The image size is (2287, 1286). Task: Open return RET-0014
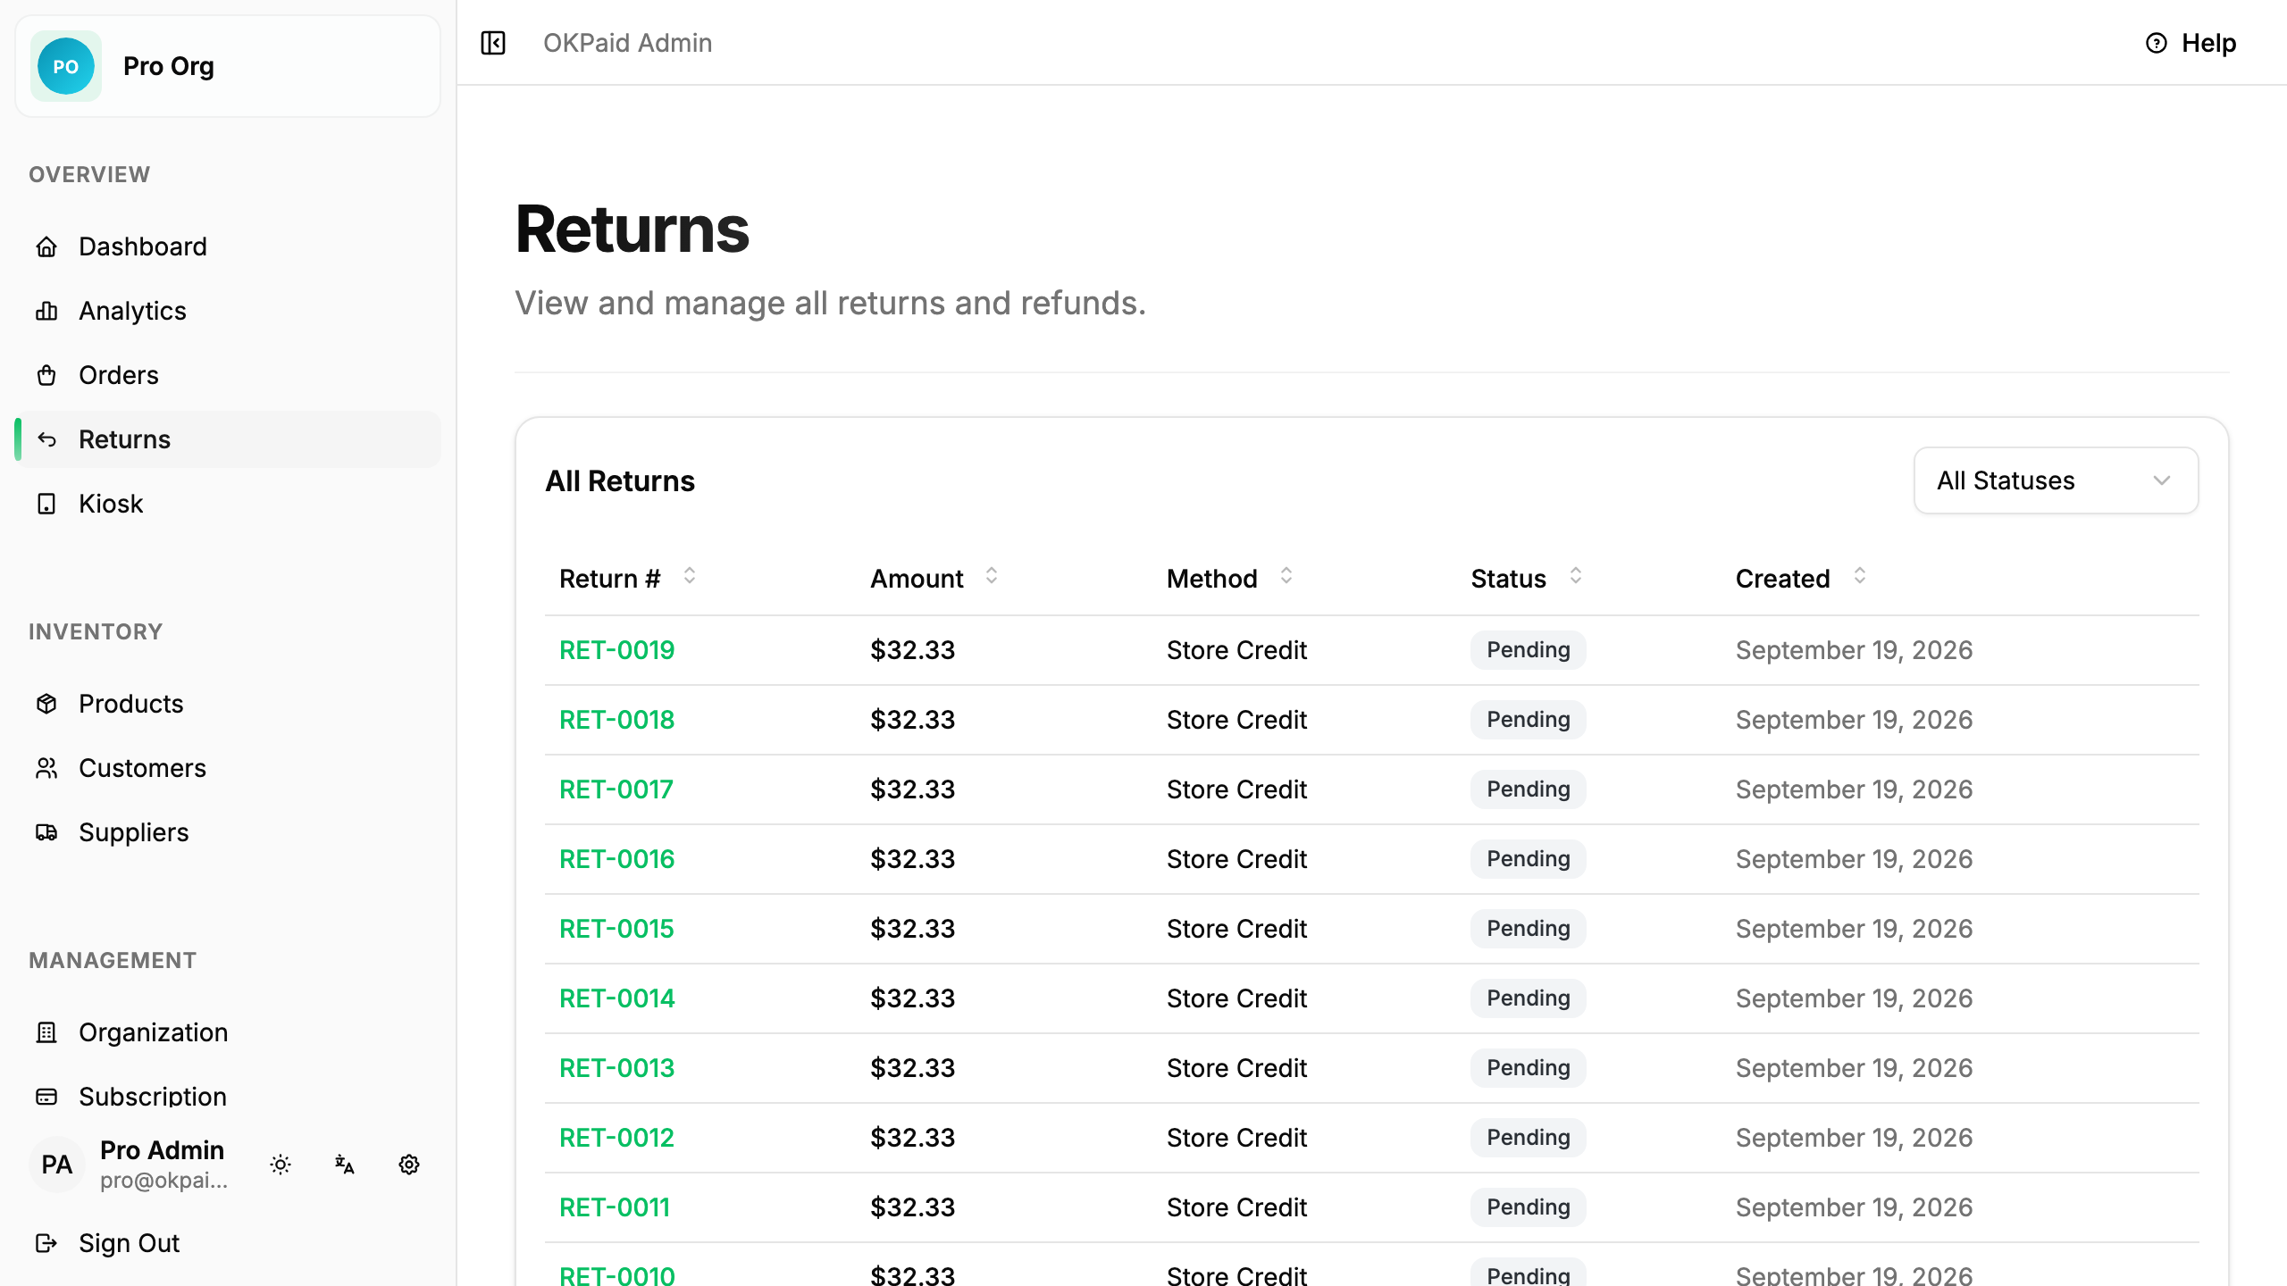click(x=616, y=998)
